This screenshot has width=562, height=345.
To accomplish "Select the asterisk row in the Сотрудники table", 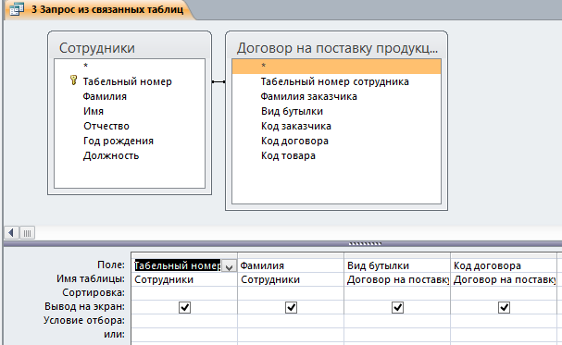I will coord(130,66).
